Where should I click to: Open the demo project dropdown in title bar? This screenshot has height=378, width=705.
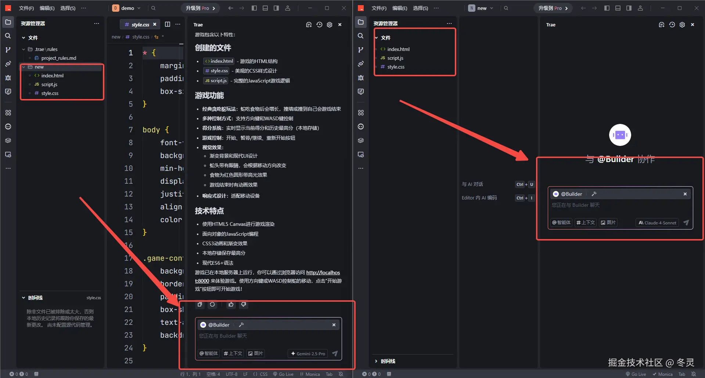127,8
